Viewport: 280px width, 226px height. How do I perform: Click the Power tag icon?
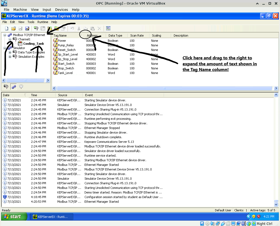pos(55,40)
